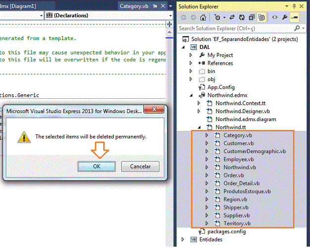Screen dimensions: 310x248
Task: Expand the References node
Action: click(x=191, y=63)
